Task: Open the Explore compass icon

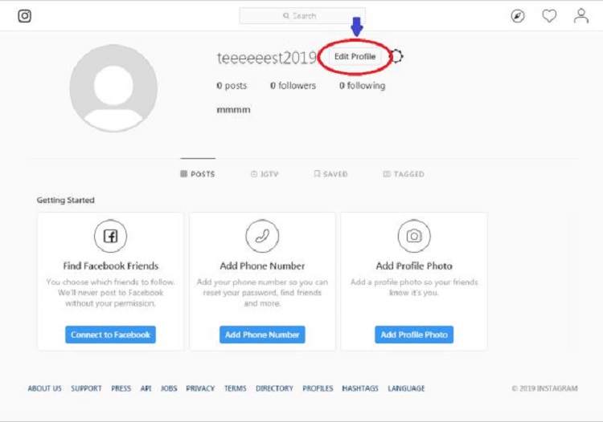Action: [x=518, y=16]
